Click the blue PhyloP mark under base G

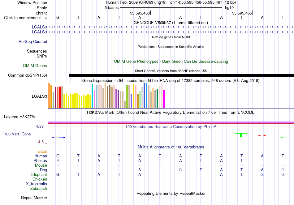tap(58, 137)
